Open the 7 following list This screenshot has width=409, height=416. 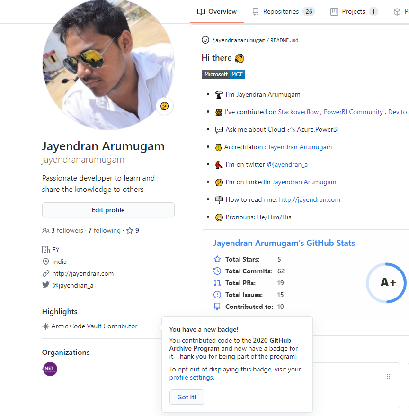104,230
